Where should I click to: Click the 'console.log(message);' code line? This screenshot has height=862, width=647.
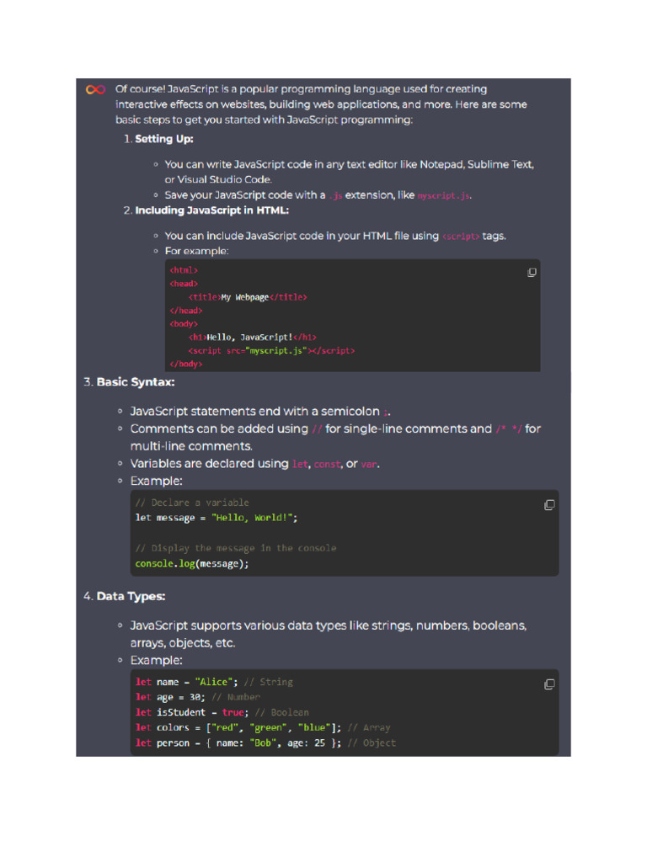click(192, 564)
